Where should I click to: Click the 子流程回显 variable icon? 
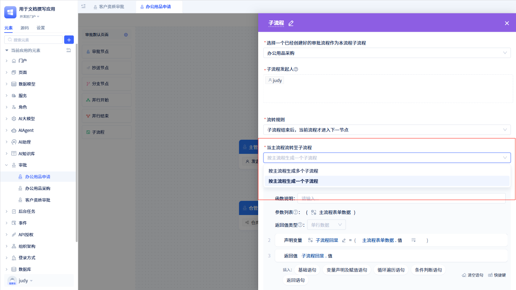coord(311,240)
